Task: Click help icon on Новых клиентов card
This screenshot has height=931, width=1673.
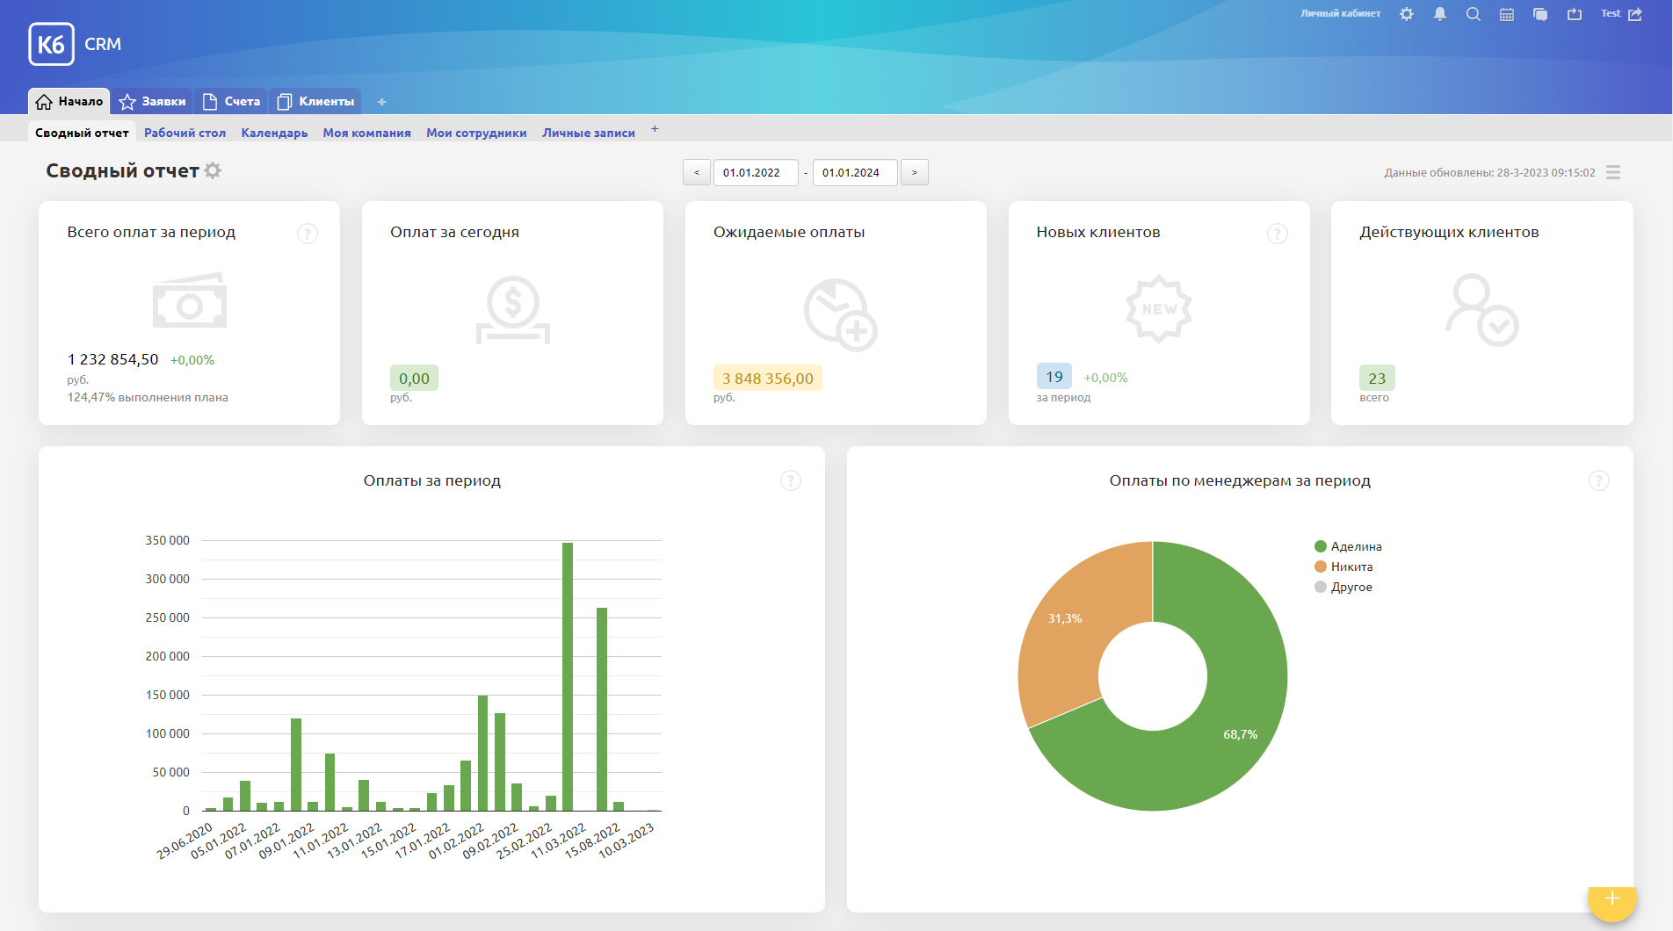Action: pos(1277,234)
